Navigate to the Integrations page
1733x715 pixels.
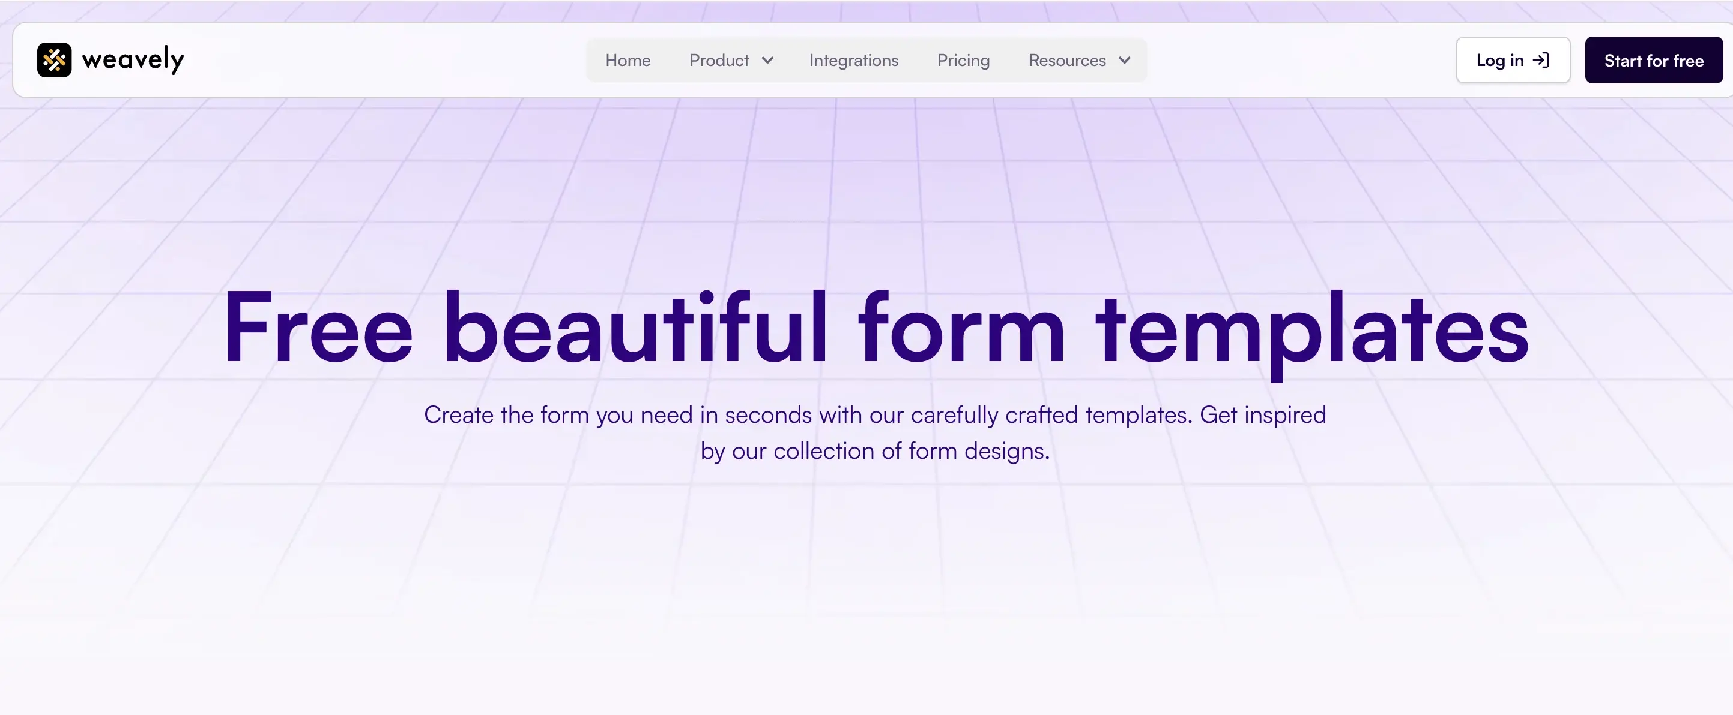pyautogui.click(x=853, y=60)
